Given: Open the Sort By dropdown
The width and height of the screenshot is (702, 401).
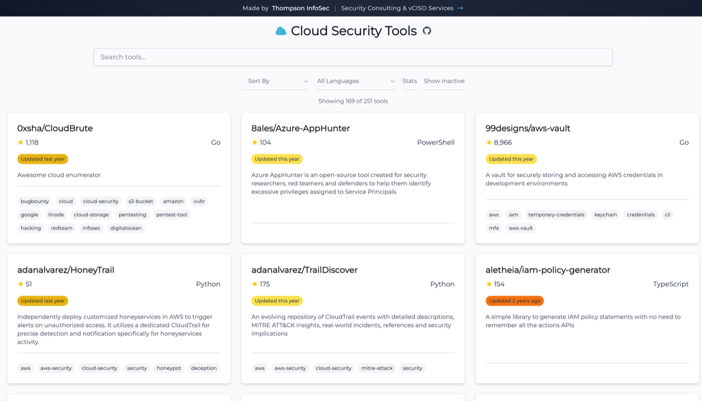Looking at the screenshot, I should (x=276, y=81).
